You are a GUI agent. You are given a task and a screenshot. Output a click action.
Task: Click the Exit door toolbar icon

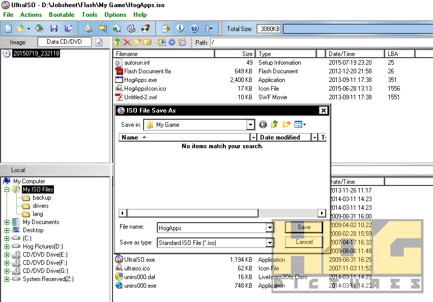pyautogui.click(x=209, y=29)
